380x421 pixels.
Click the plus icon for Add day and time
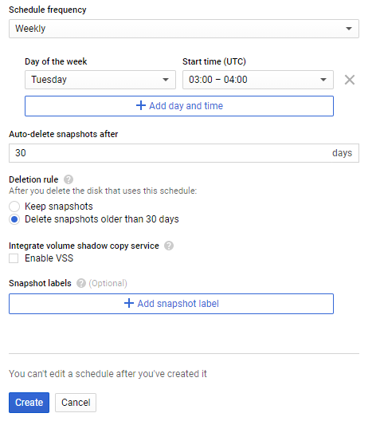[141, 105]
